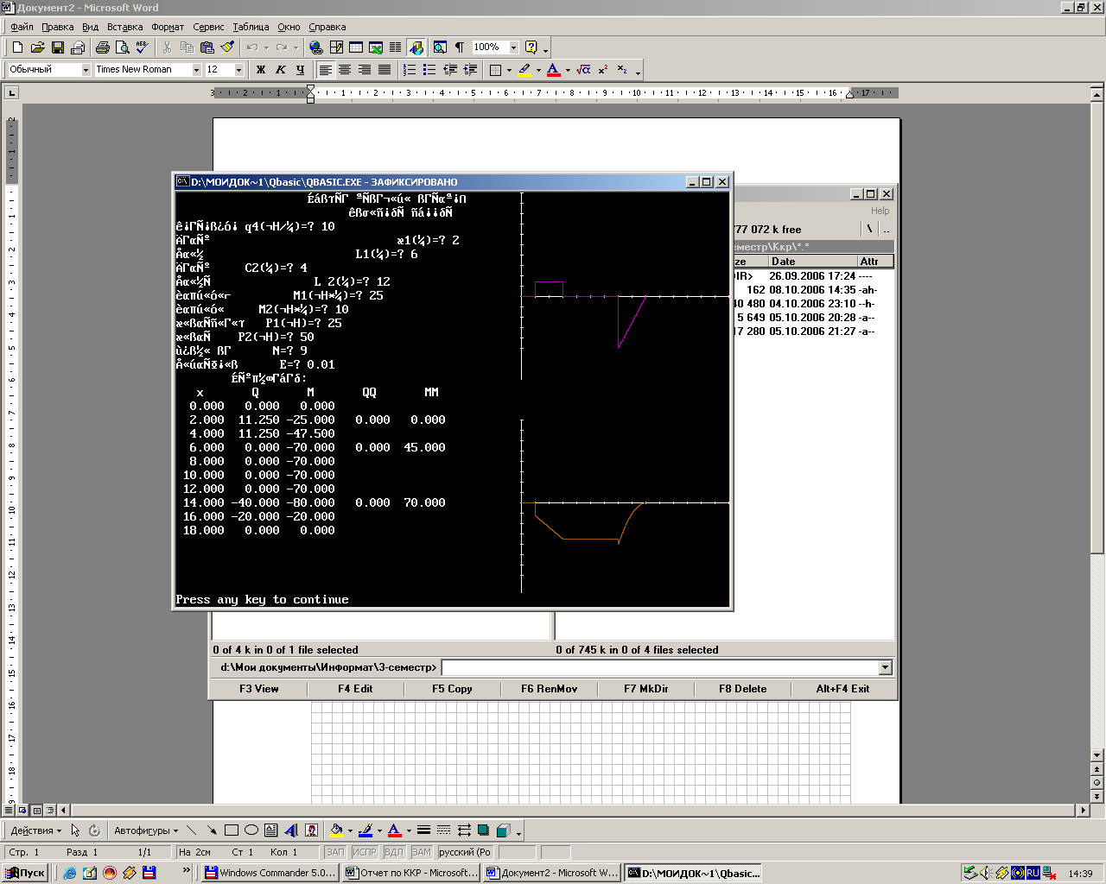Viewport: 1106px width, 884px height.
Task: Click the F5 Copy button
Action: pyautogui.click(x=452, y=689)
